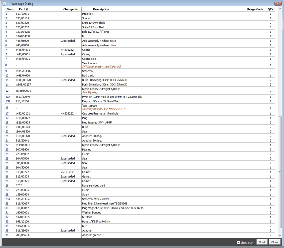Viewport: 284px width, 248px height.
Task: Select part number 904/08000
Action: click(x=22, y=163)
